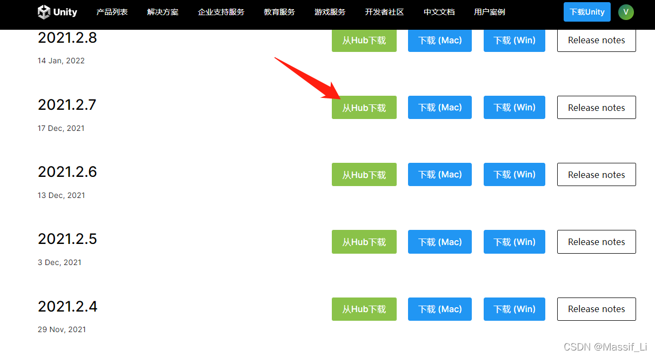Download 2021.2.4 from Hub

pos(364,309)
